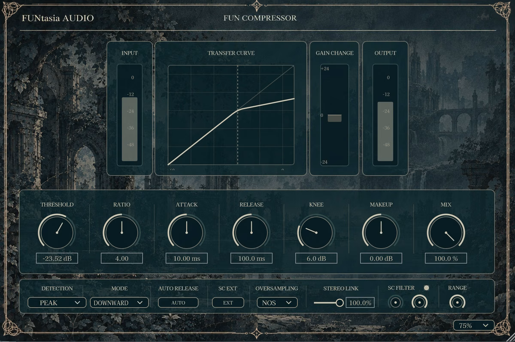Open the Detection PEAK dropdown

[57, 303]
